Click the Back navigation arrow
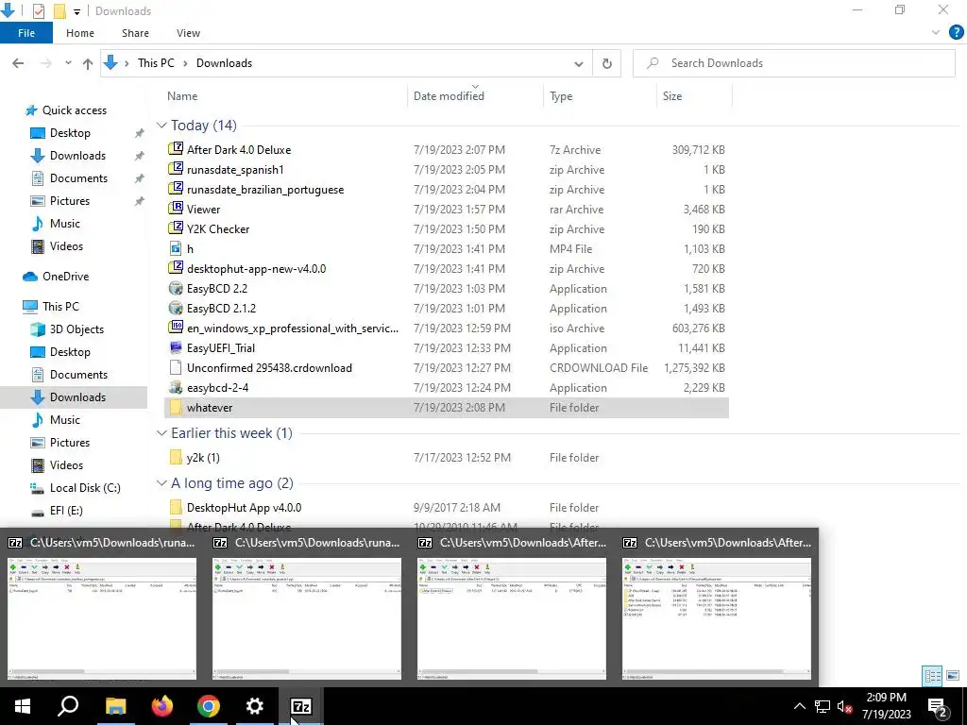 pyautogui.click(x=18, y=63)
